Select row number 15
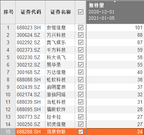 (8, 132)
